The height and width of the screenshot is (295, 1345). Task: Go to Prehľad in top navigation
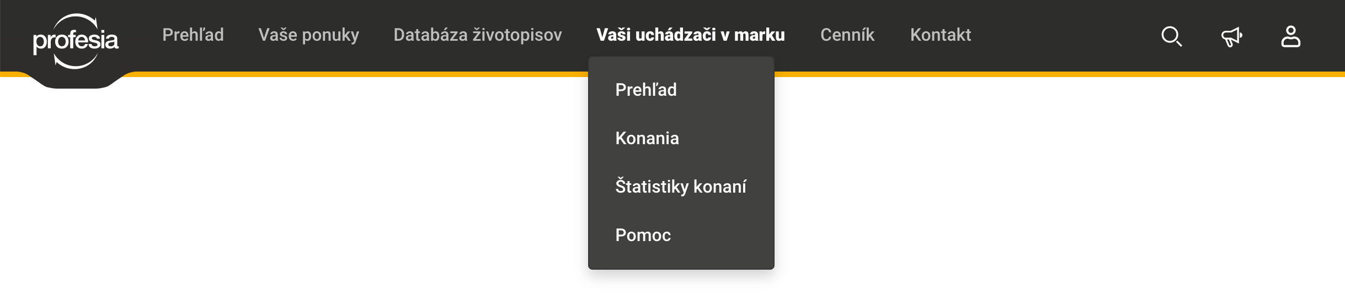pos(193,35)
